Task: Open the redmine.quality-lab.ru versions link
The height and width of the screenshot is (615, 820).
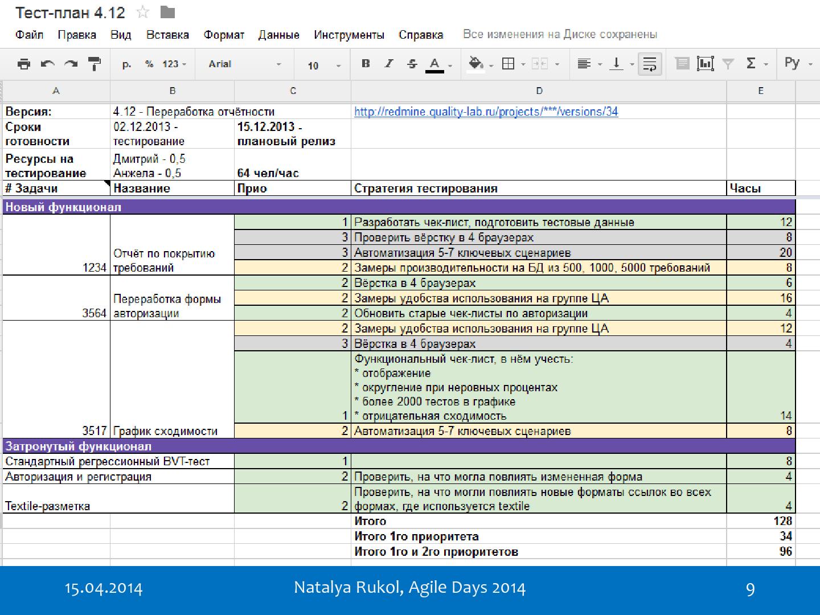Action: click(x=486, y=112)
